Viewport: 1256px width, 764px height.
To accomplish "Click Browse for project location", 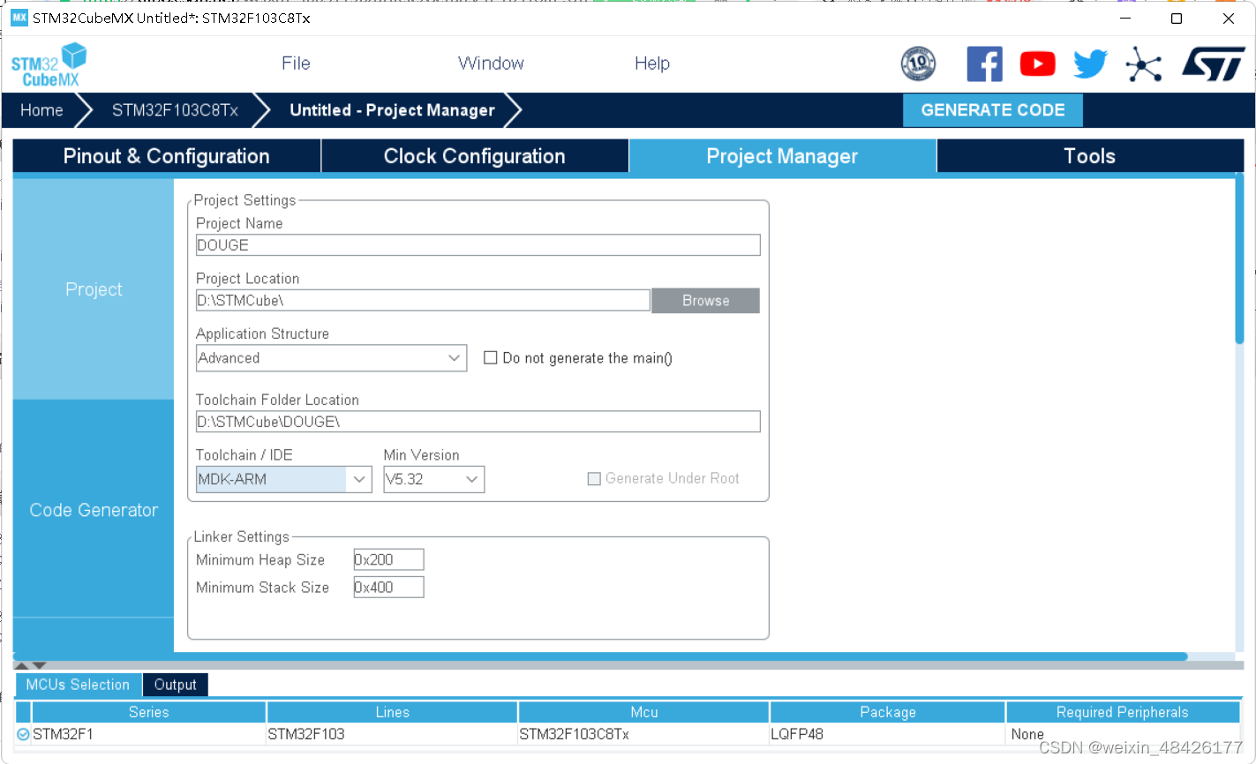I will (706, 301).
